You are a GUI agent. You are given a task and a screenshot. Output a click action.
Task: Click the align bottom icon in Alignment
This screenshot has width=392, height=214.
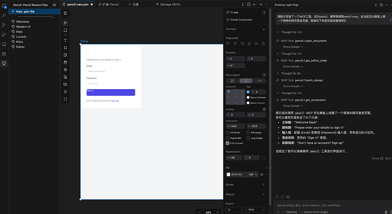tap(264, 44)
